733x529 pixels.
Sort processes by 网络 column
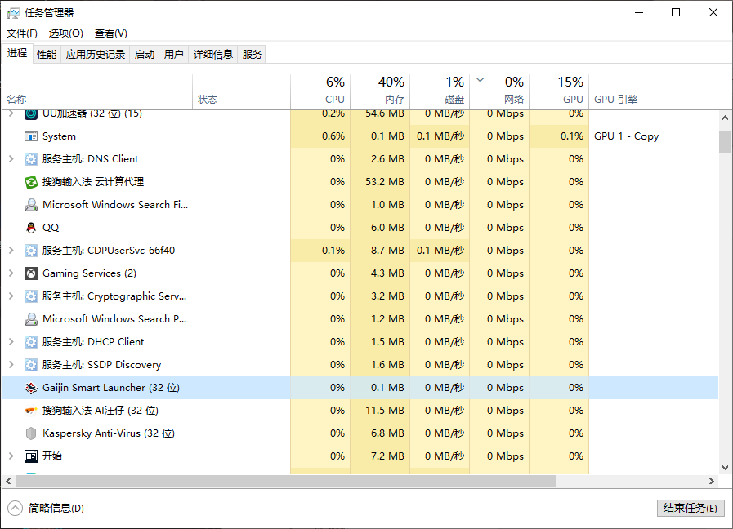(x=500, y=92)
